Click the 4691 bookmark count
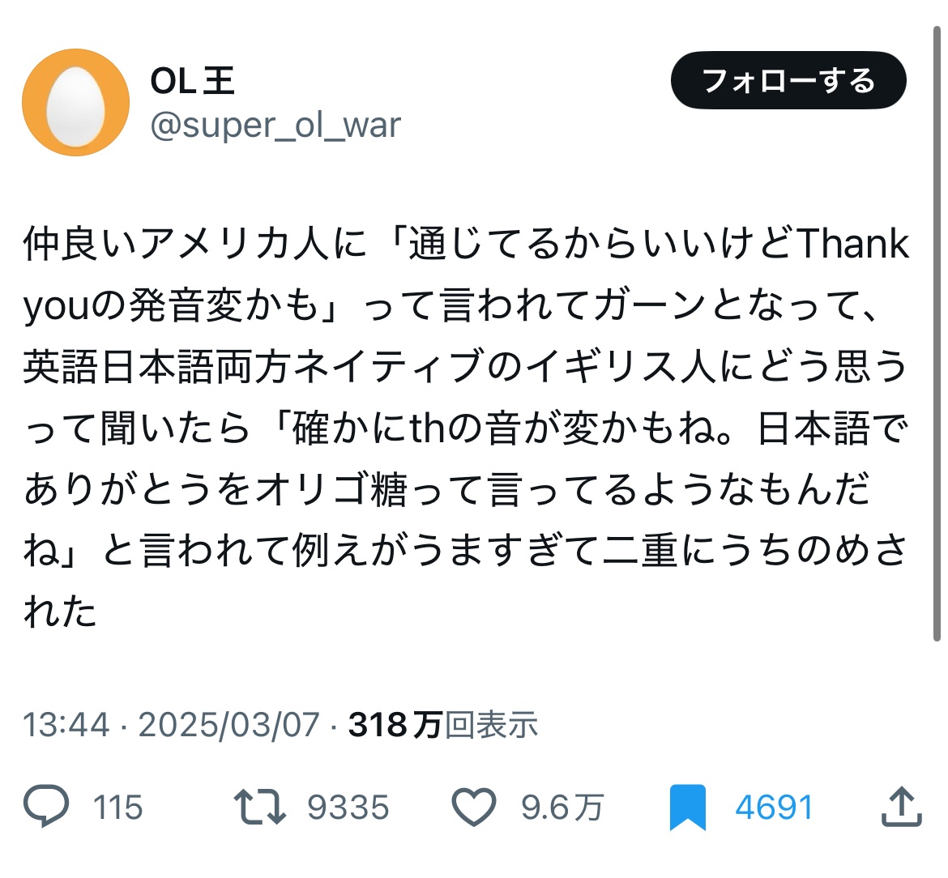Image resolution: width=948 pixels, height=878 pixels. [774, 808]
